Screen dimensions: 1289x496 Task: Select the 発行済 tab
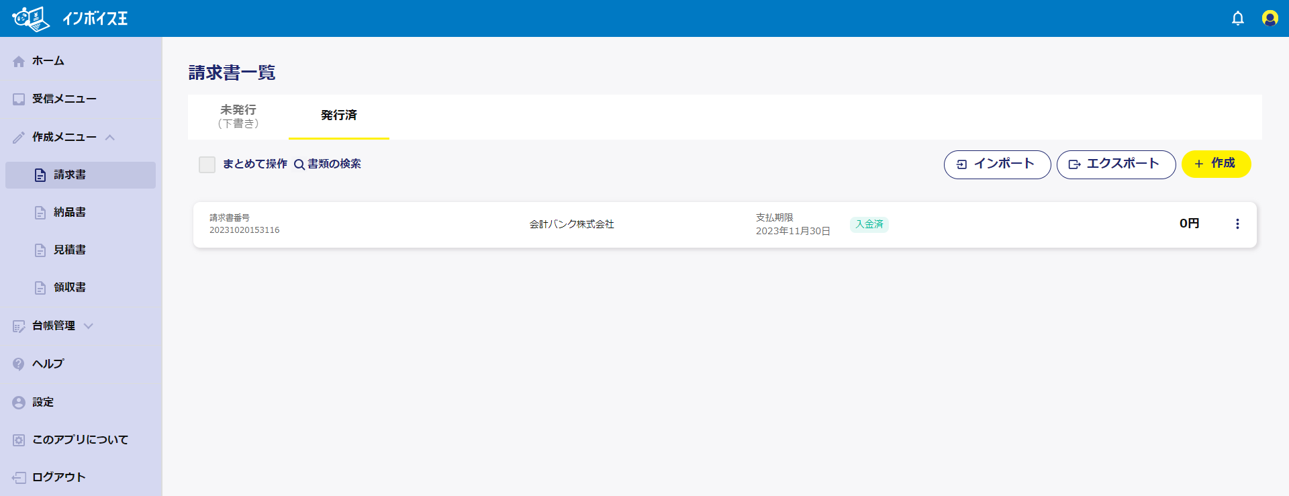(x=339, y=115)
